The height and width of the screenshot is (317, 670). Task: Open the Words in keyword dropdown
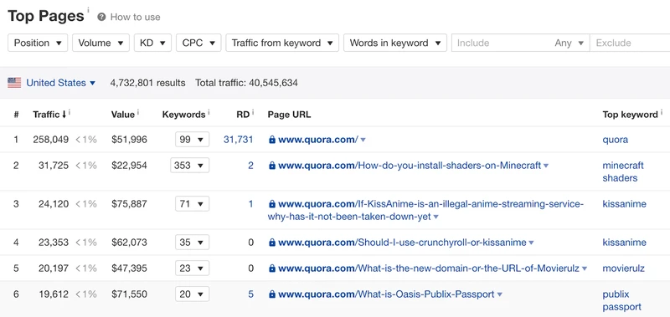[x=395, y=43]
